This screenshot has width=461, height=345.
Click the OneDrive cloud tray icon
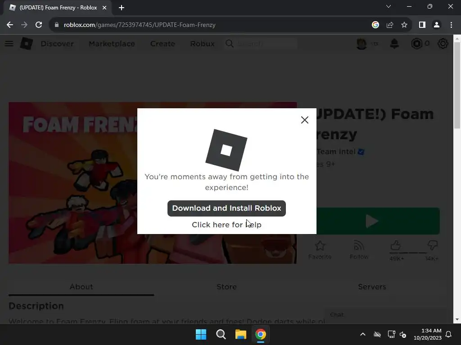[377, 334]
